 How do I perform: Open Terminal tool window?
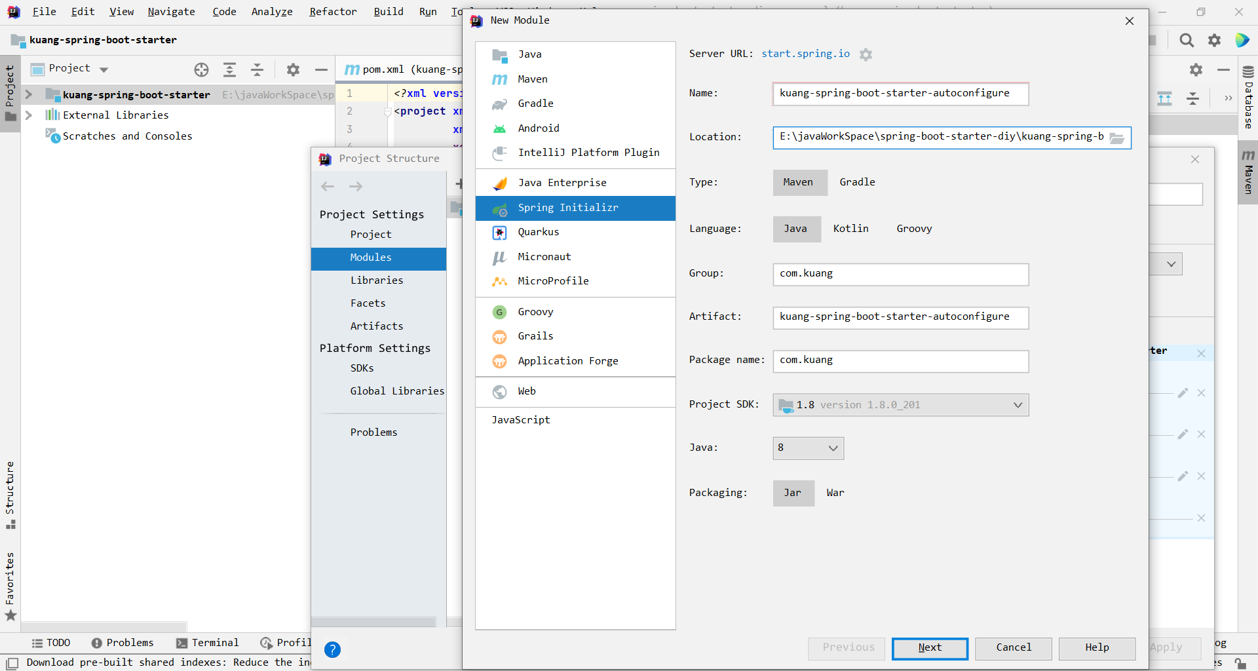tap(208, 643)
